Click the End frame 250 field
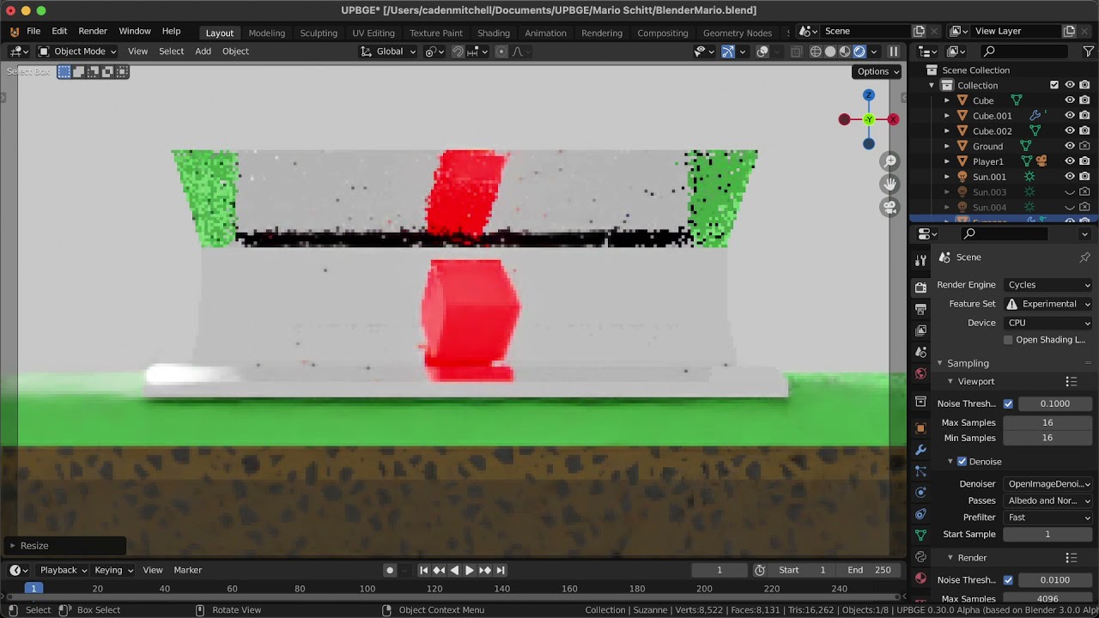Image resolution: width=1099 pixels, height=618 pixels. [870, 570]
